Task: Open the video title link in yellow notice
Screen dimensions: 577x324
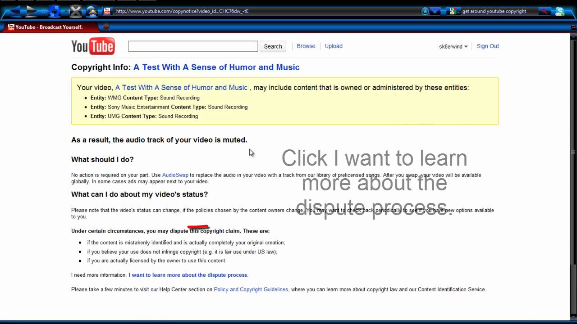Action: click(181, 87)
